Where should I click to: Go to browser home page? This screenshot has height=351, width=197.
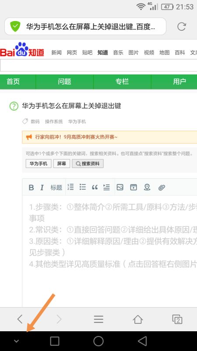tap(138, 319)
